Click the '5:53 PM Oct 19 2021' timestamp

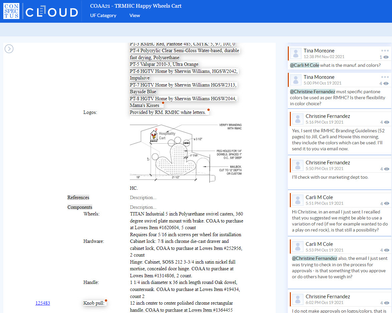click(x=325, y=250)
